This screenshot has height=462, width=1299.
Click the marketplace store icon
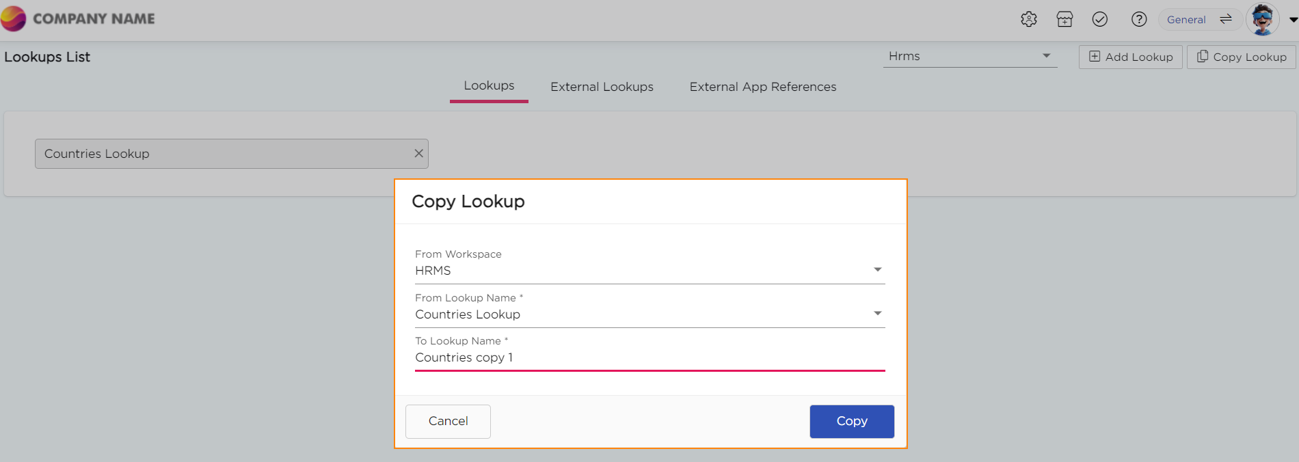coord(1064,19)
